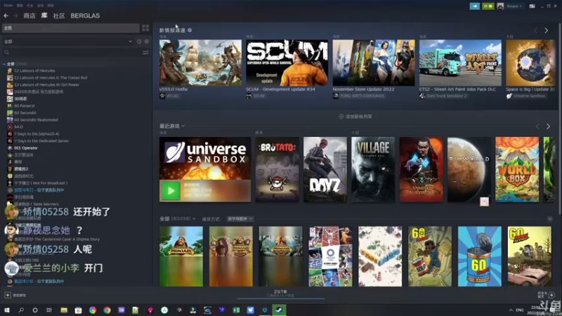Toggle ready-to-play filter icon

(147, 41)
